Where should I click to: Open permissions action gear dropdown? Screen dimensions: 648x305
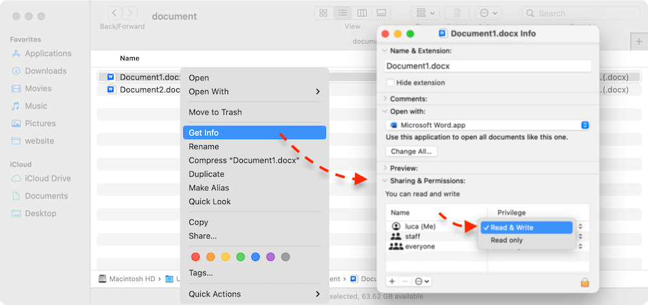tap(422, 282)
